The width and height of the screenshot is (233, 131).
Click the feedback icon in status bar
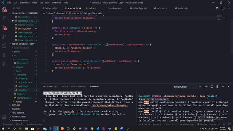[224, 124]
